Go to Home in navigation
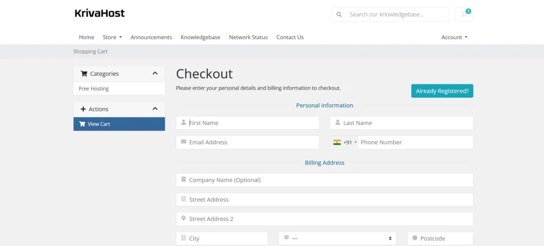The height and width of the screenshot is (246, 544). (x=87, y=37)
